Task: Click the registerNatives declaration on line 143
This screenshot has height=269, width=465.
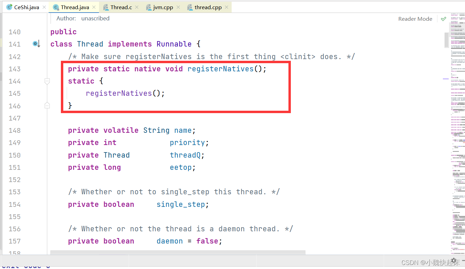Action: click(x=220, y=69)
